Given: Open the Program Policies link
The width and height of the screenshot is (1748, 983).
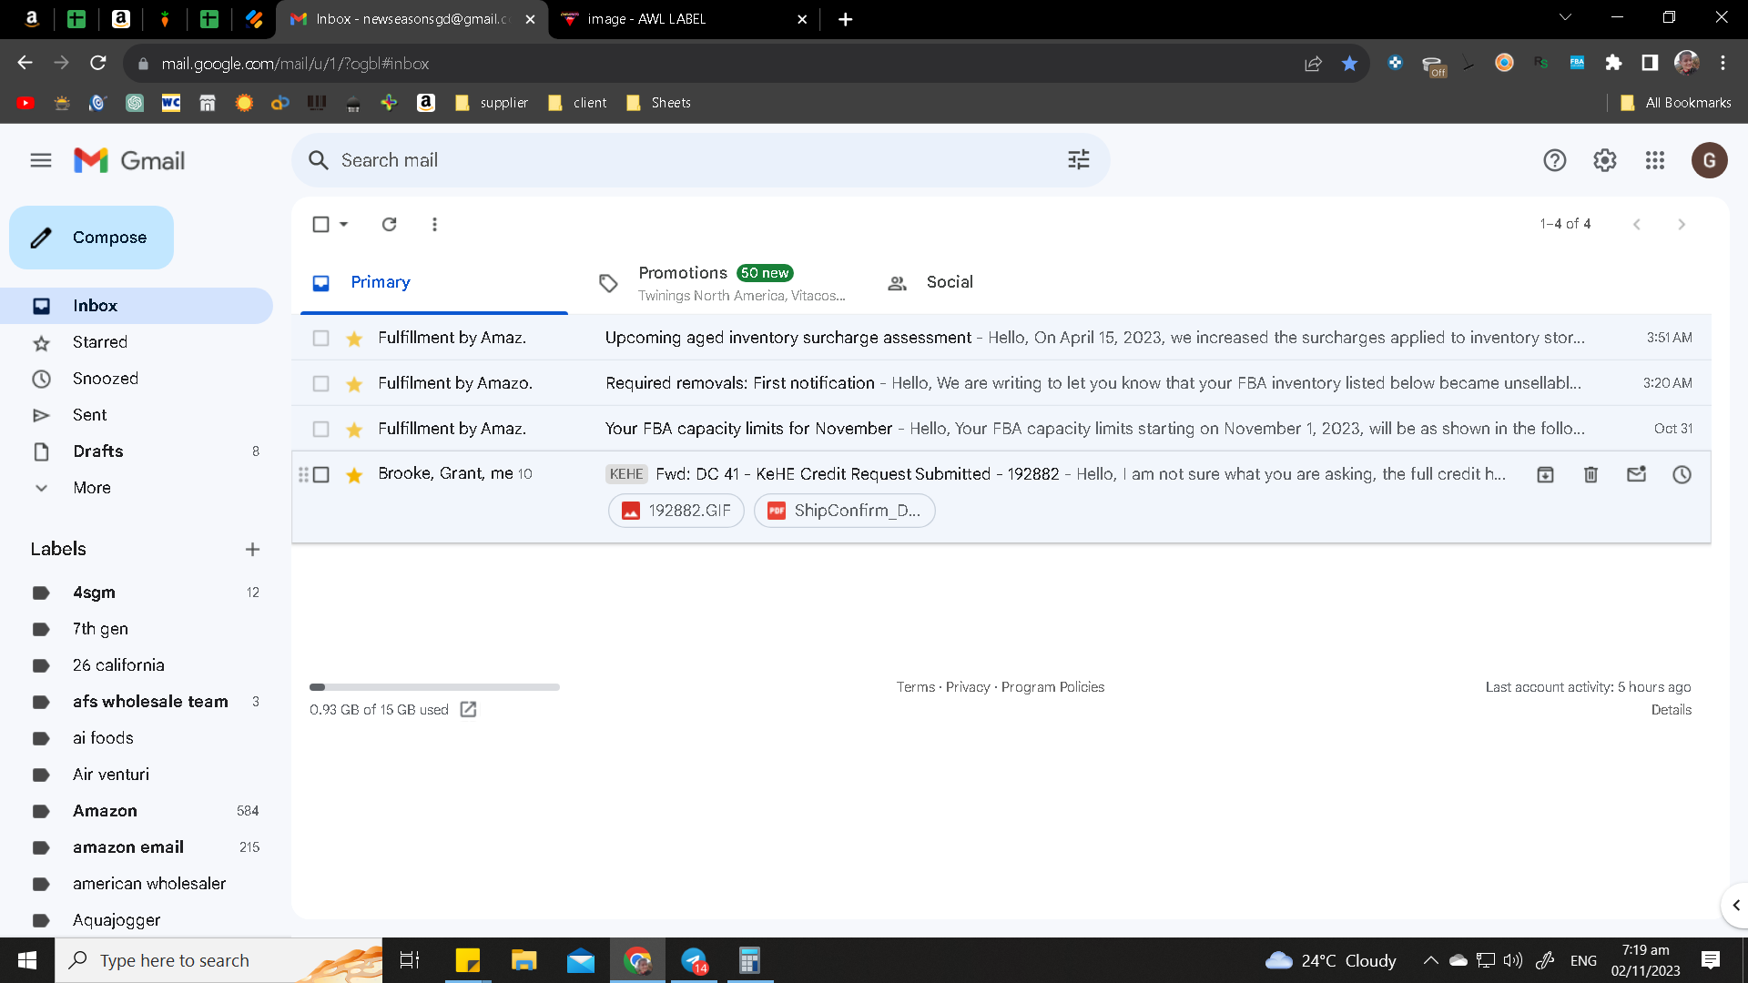Looking at the screenshot, I should tap(1052, 687).
